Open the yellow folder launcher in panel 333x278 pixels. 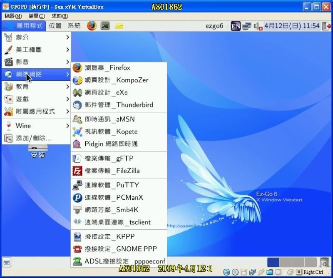tap(119, 26)
